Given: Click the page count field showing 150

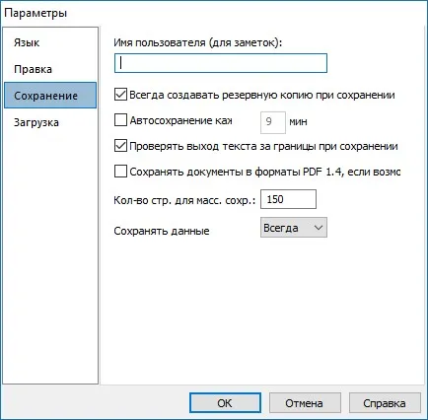Looking at the screenshot, I should [x=288, y=199].
